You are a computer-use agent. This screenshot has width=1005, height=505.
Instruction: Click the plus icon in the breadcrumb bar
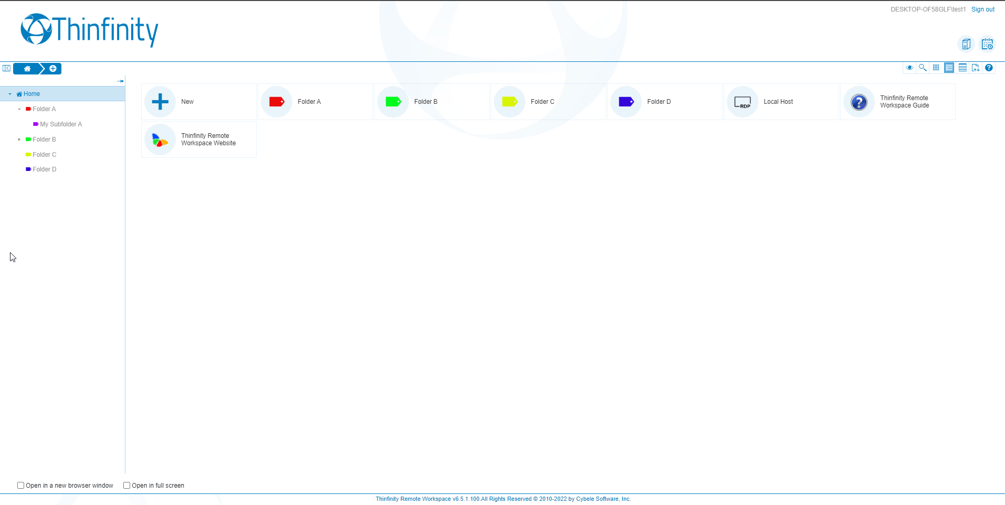point(52,68)
